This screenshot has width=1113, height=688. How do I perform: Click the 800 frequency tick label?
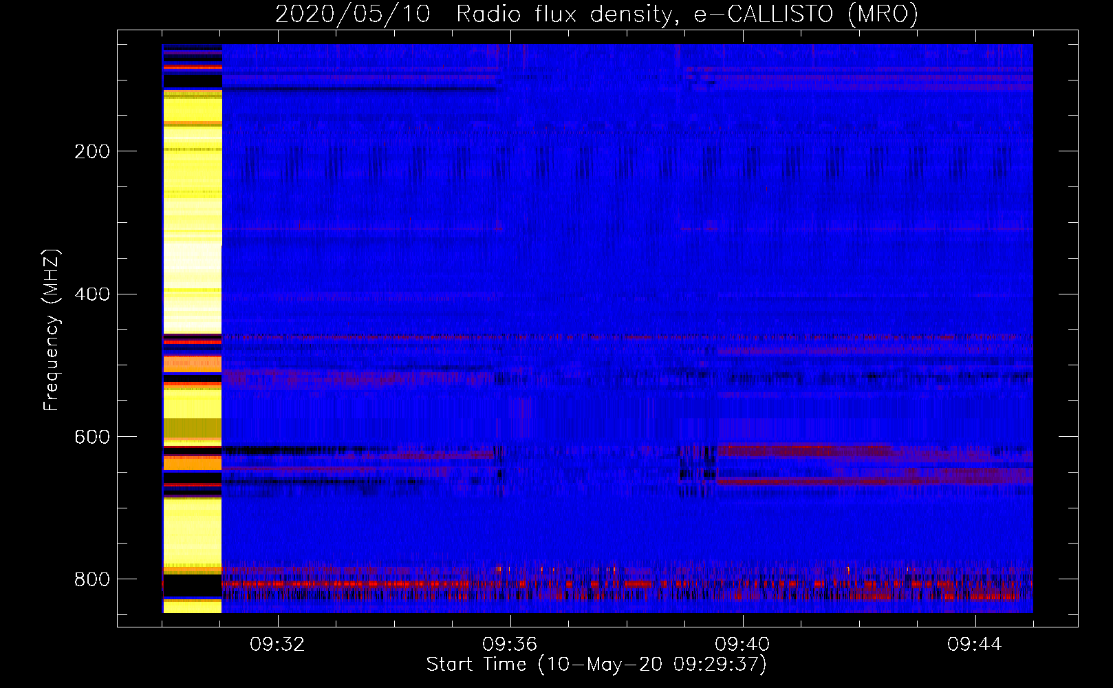click(92, 579)
